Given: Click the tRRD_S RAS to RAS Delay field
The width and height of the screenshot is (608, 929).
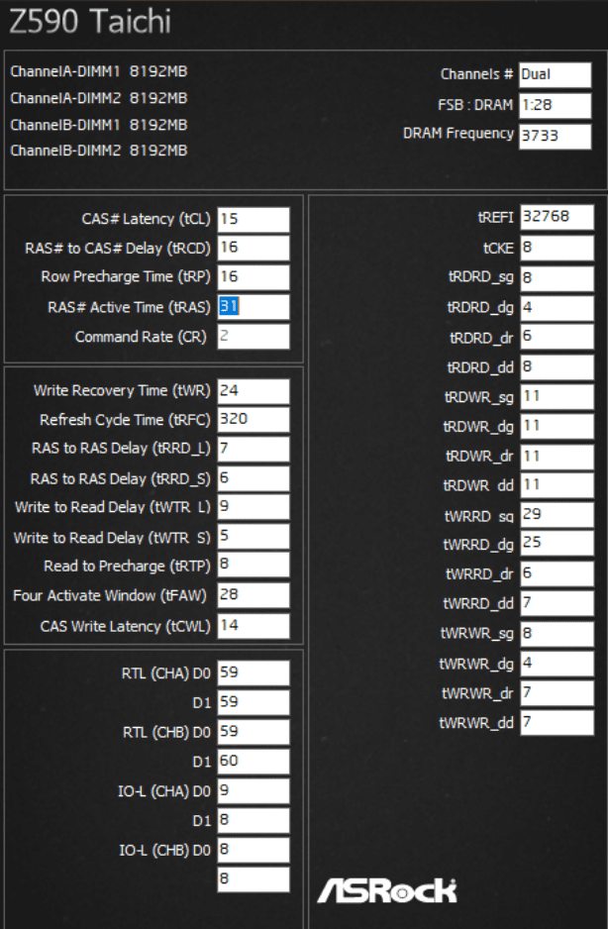Looking at the screenshot, I should (253, 478).
